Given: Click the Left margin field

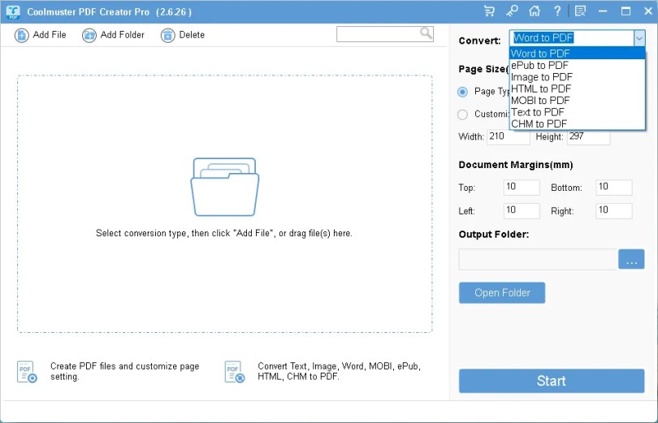Looking at the screenshot, I should pyautogui.click(x=522, y=211).
